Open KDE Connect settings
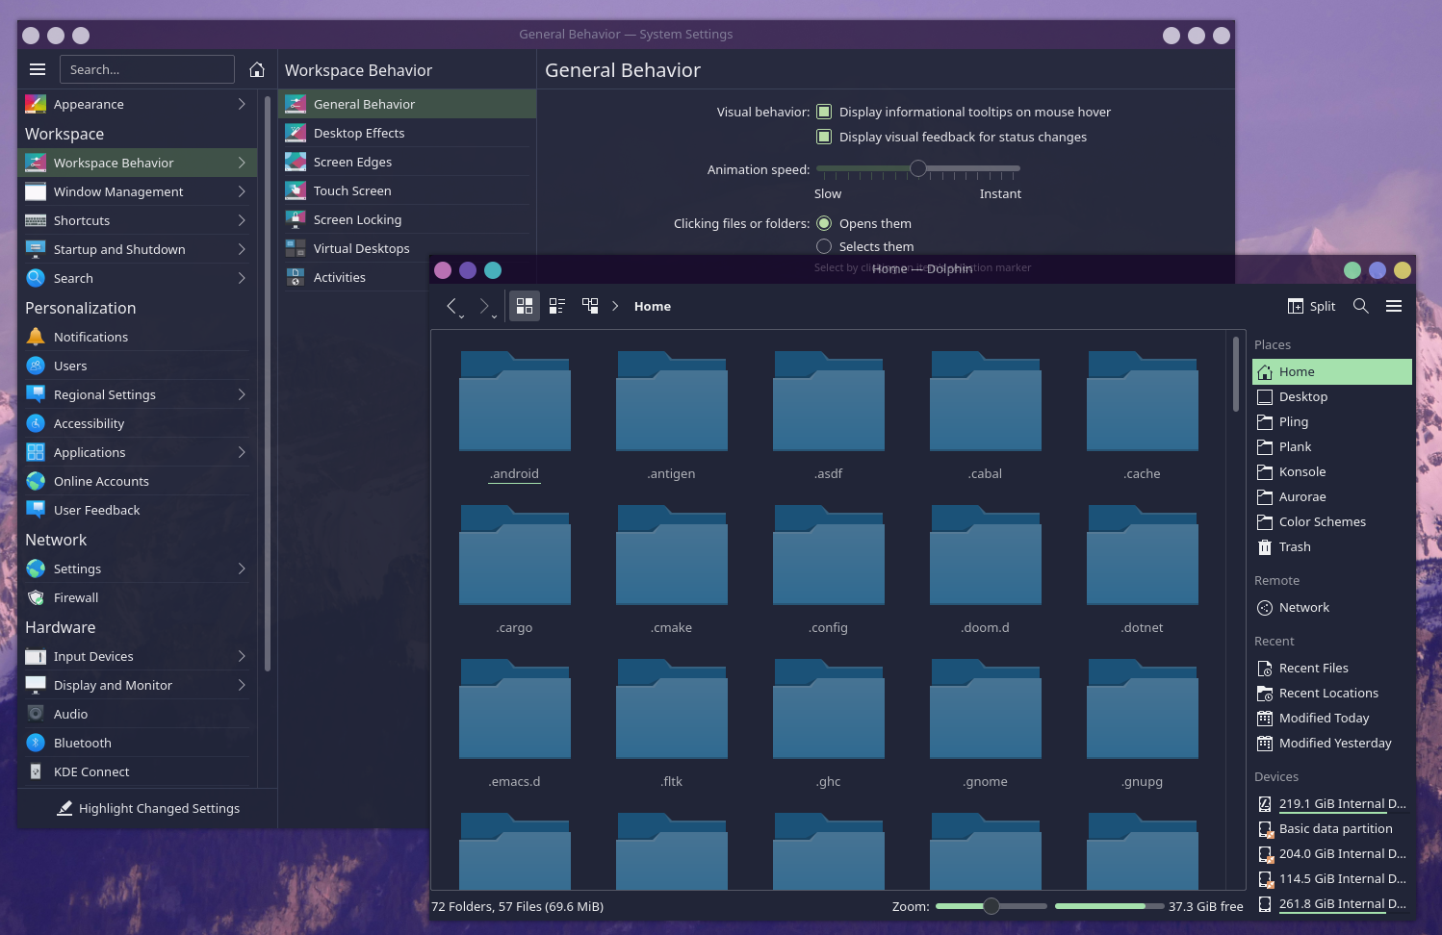Screen dimensions: 1442x935 pyautogui.click(x=138, y=771)
